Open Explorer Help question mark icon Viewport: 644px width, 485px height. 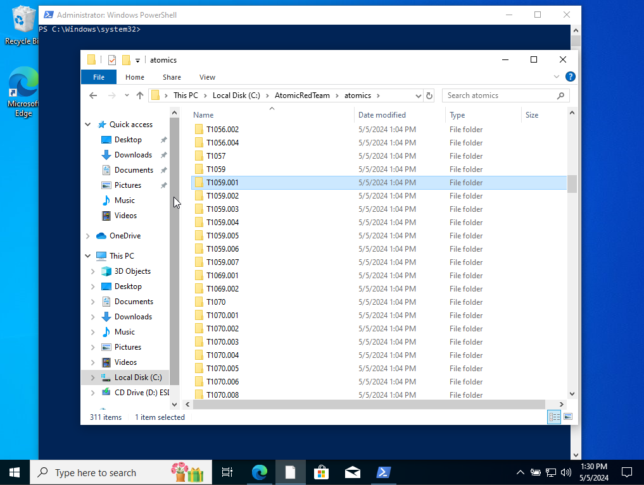click(570, 77)
